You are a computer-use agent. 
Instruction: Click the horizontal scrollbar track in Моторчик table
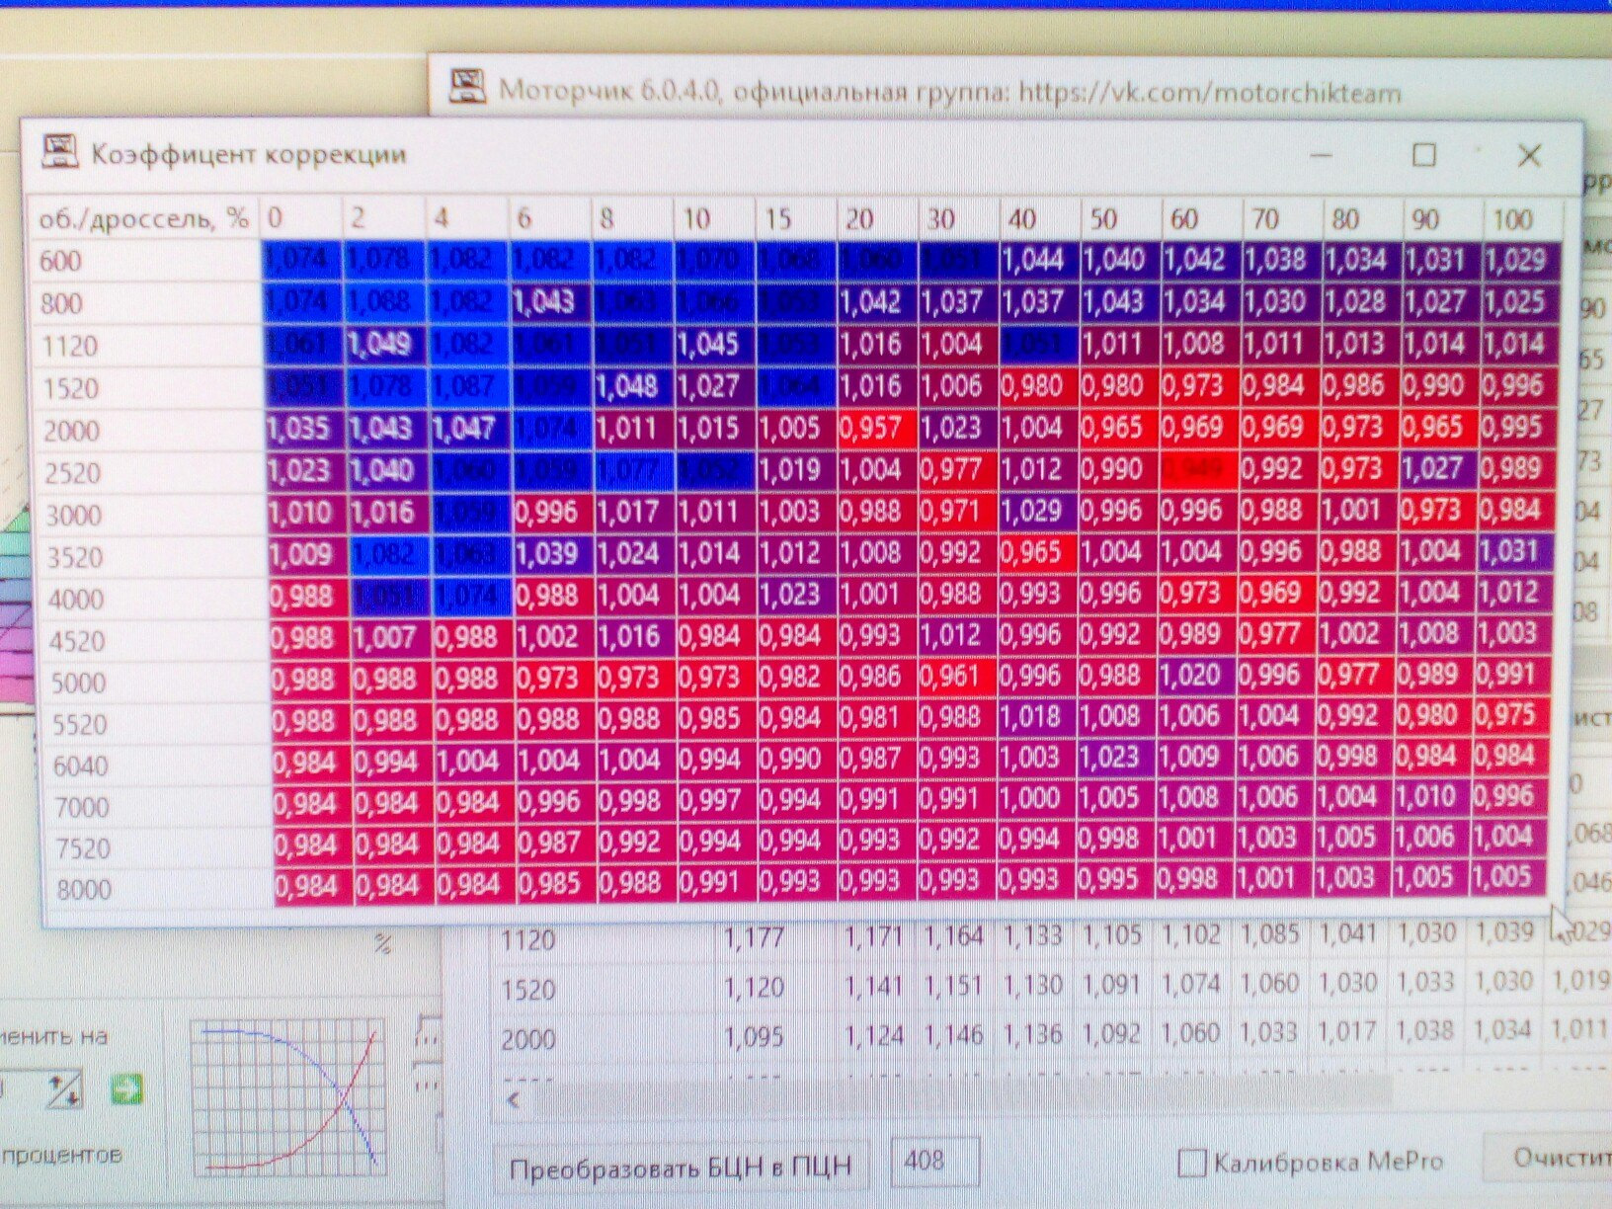pos(963,1094)
